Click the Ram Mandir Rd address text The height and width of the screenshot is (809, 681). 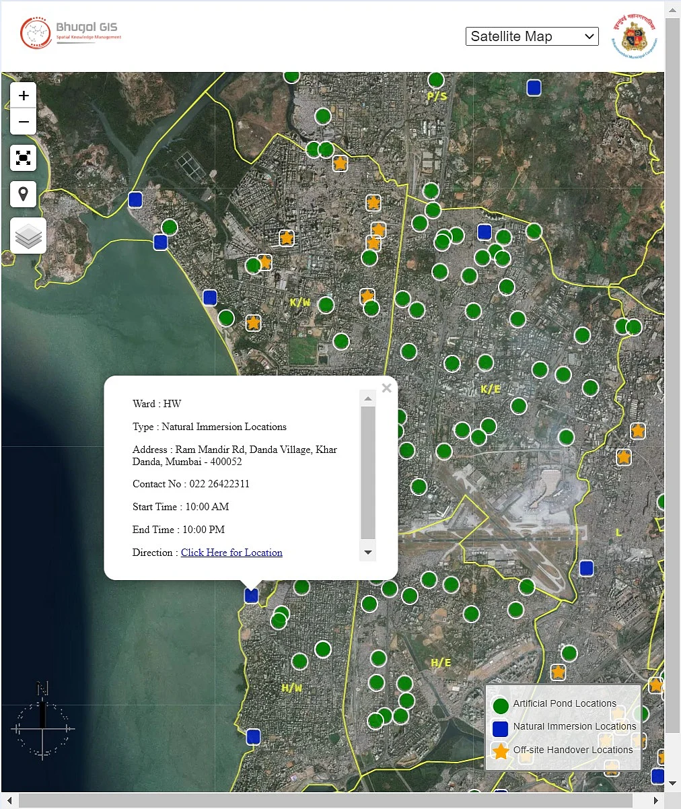tap(235, 456)
